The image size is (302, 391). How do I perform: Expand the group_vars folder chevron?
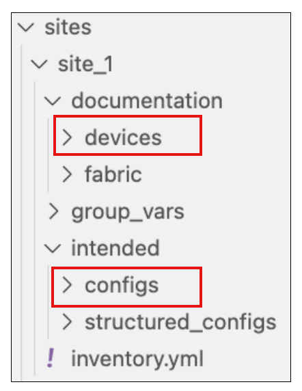pyautogui.click(x=54, y=211)
